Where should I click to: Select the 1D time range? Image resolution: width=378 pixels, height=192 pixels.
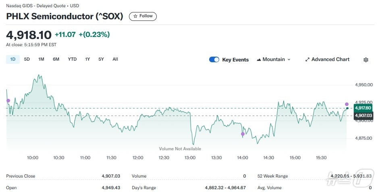pyautogui.click(x=13, y=59)
